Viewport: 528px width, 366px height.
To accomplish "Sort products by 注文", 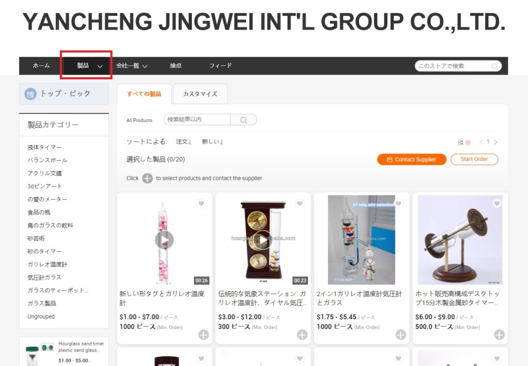I will click(184, 142).
